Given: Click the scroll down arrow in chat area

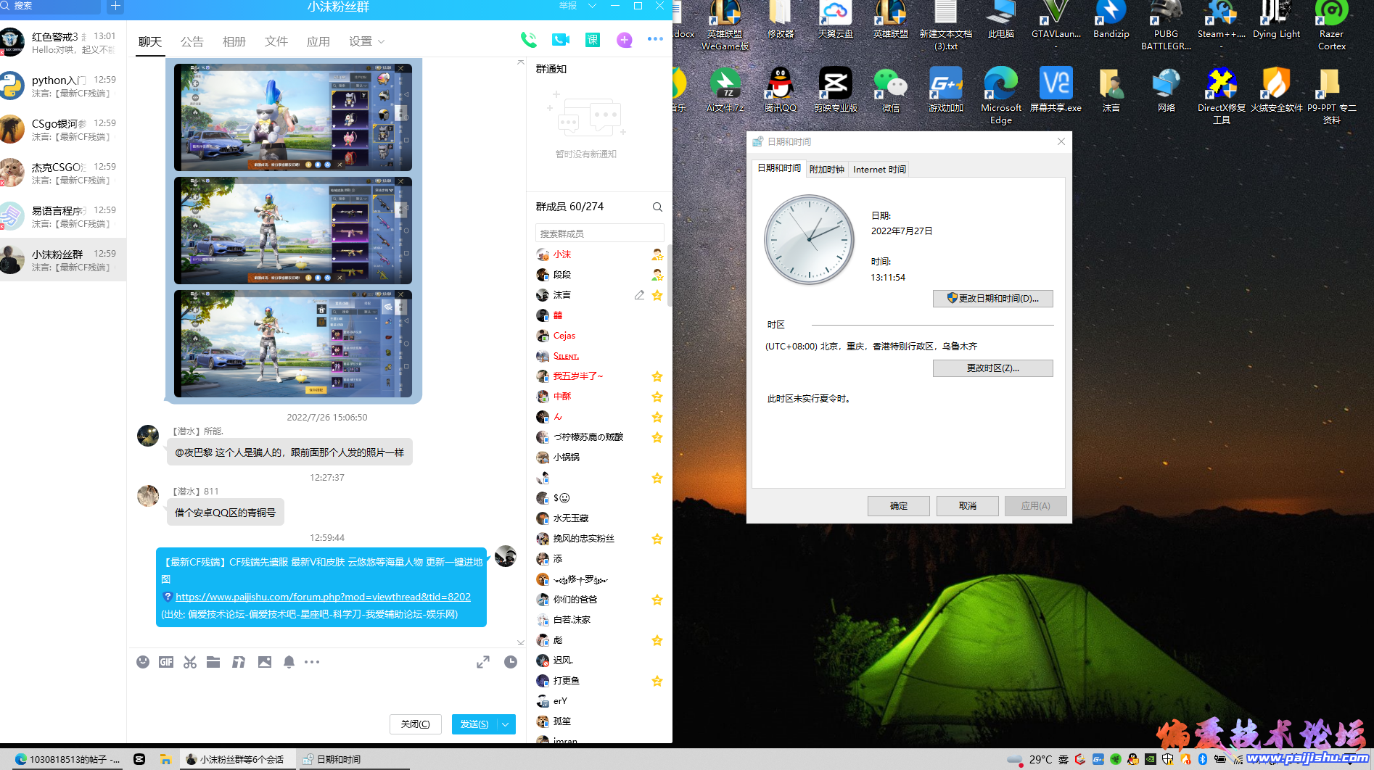Looking at the screenshot, I should [520, 642].
